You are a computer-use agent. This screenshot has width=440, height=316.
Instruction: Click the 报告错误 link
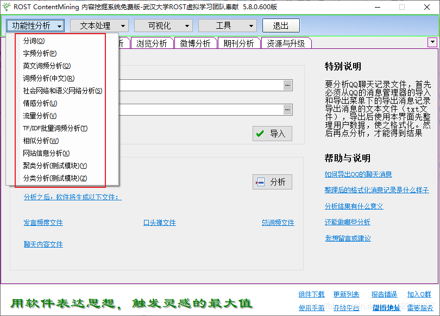(x=384, y=294)
